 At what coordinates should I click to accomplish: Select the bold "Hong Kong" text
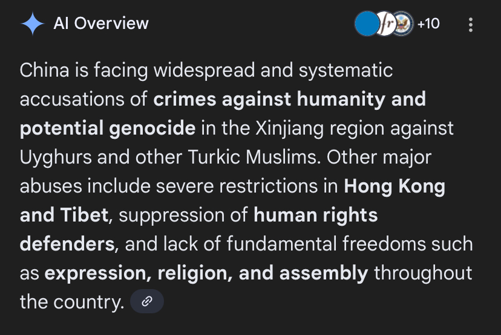click(394, 186)
